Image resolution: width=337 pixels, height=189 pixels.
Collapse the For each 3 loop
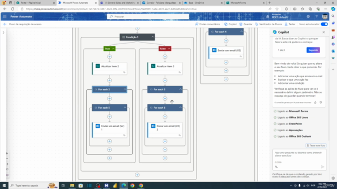tap(180, 89)
